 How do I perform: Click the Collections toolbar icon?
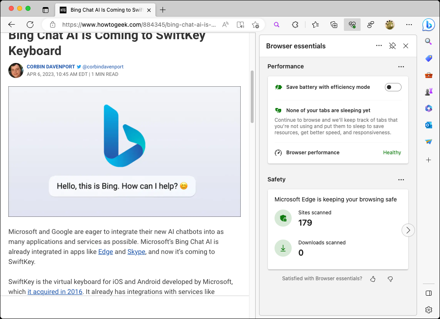pos(334,25)
